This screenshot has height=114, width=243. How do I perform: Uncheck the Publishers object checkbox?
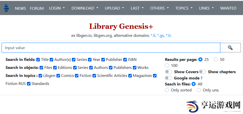(111, 68)
